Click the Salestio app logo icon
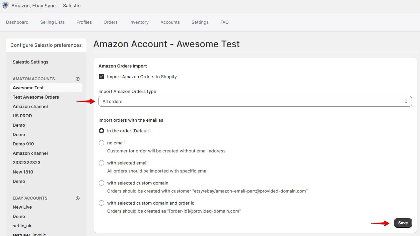The height and width of the screenshot is (236, 420). point(5,5)
